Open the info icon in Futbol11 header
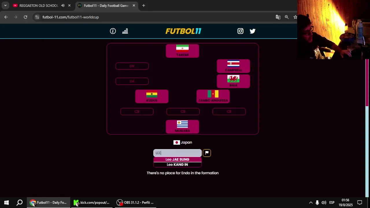This screenshot has width=370, height=208. [113, 31]
